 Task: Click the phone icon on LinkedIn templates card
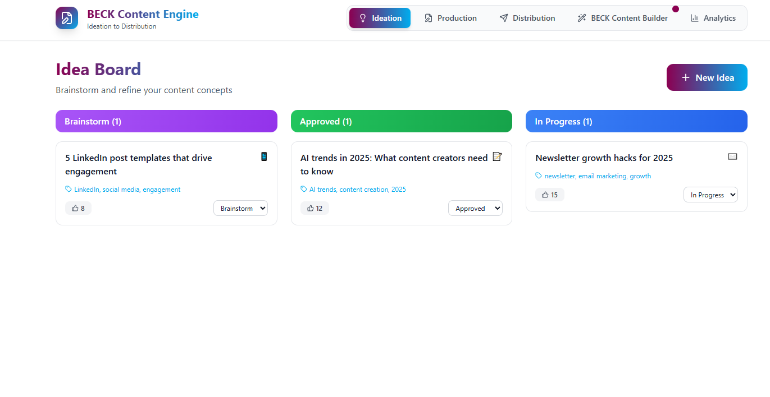(x=264, y=156)
